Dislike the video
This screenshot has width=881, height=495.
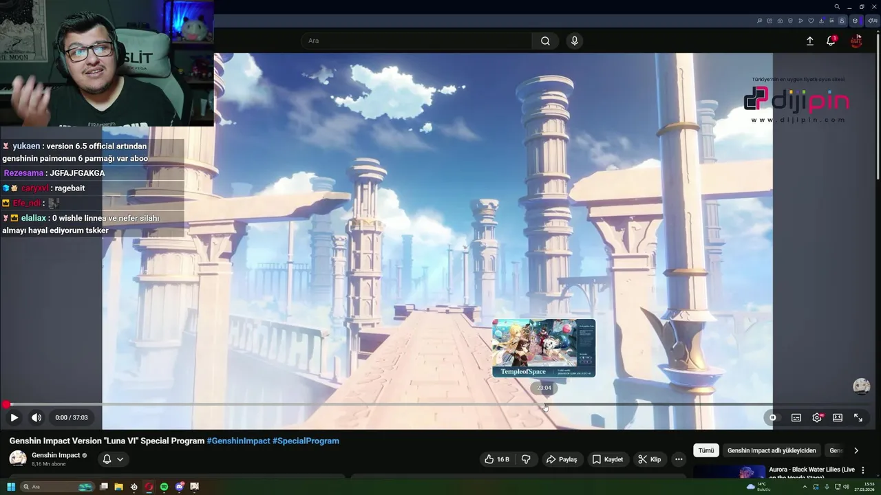(x=526, y=459)
